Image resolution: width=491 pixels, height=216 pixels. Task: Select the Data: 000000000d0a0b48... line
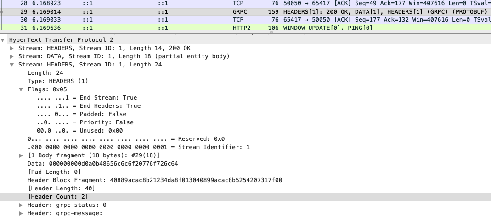click(x=103, y=163)
